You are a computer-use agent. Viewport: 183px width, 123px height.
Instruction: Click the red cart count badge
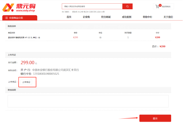pyautogui.click(x=160, y=5)
